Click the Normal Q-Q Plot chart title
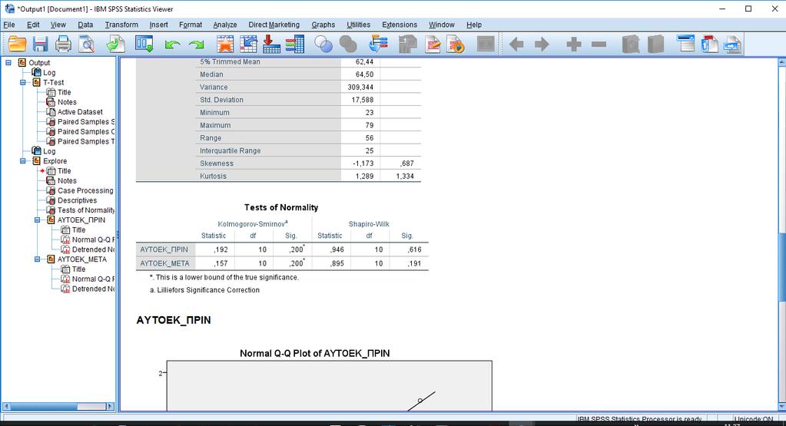 point(315,353)
